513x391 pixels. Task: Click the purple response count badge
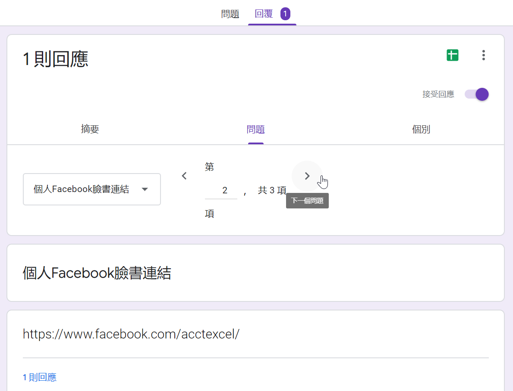[285, 14]
